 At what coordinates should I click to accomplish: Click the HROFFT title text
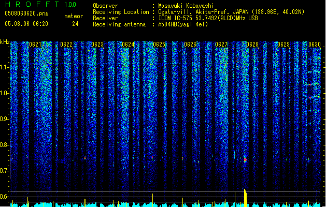[x=32, y=4]
